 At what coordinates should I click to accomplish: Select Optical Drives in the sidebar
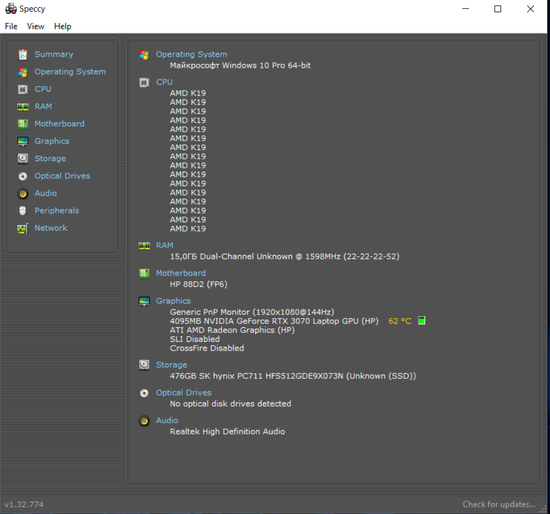tap(62, 176)
